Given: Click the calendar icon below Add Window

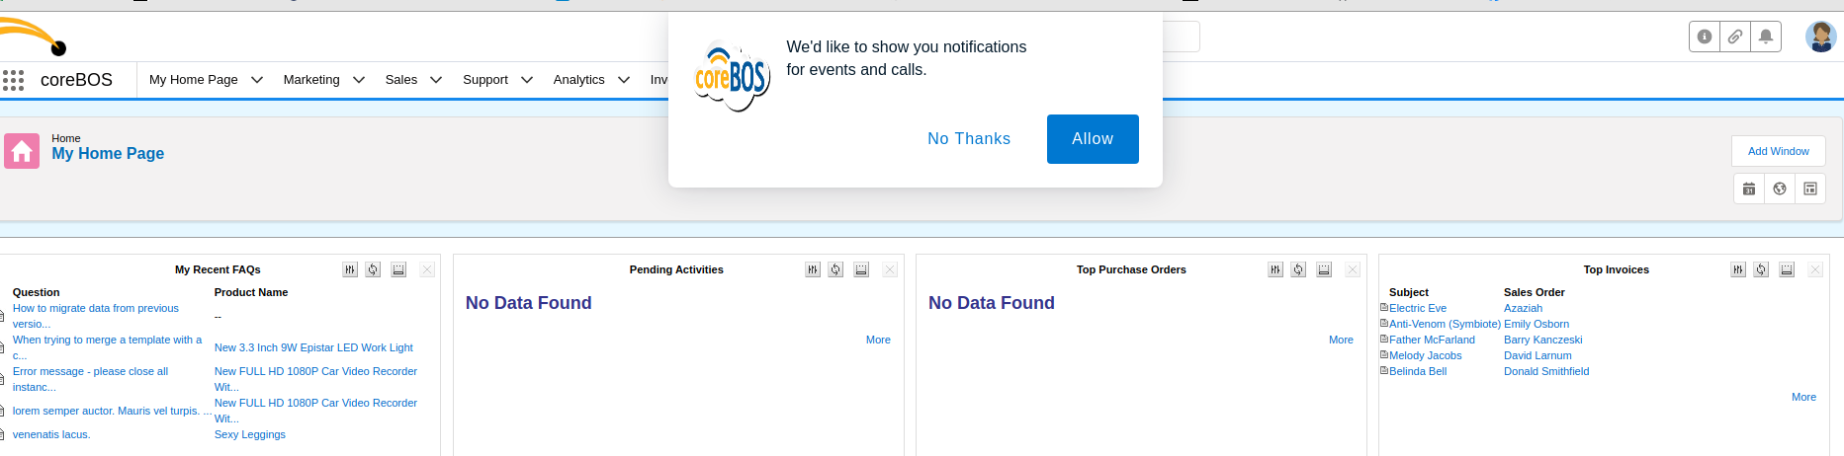Looking at the screenshot, I should pyautogui.click(x=1749, y=189).
